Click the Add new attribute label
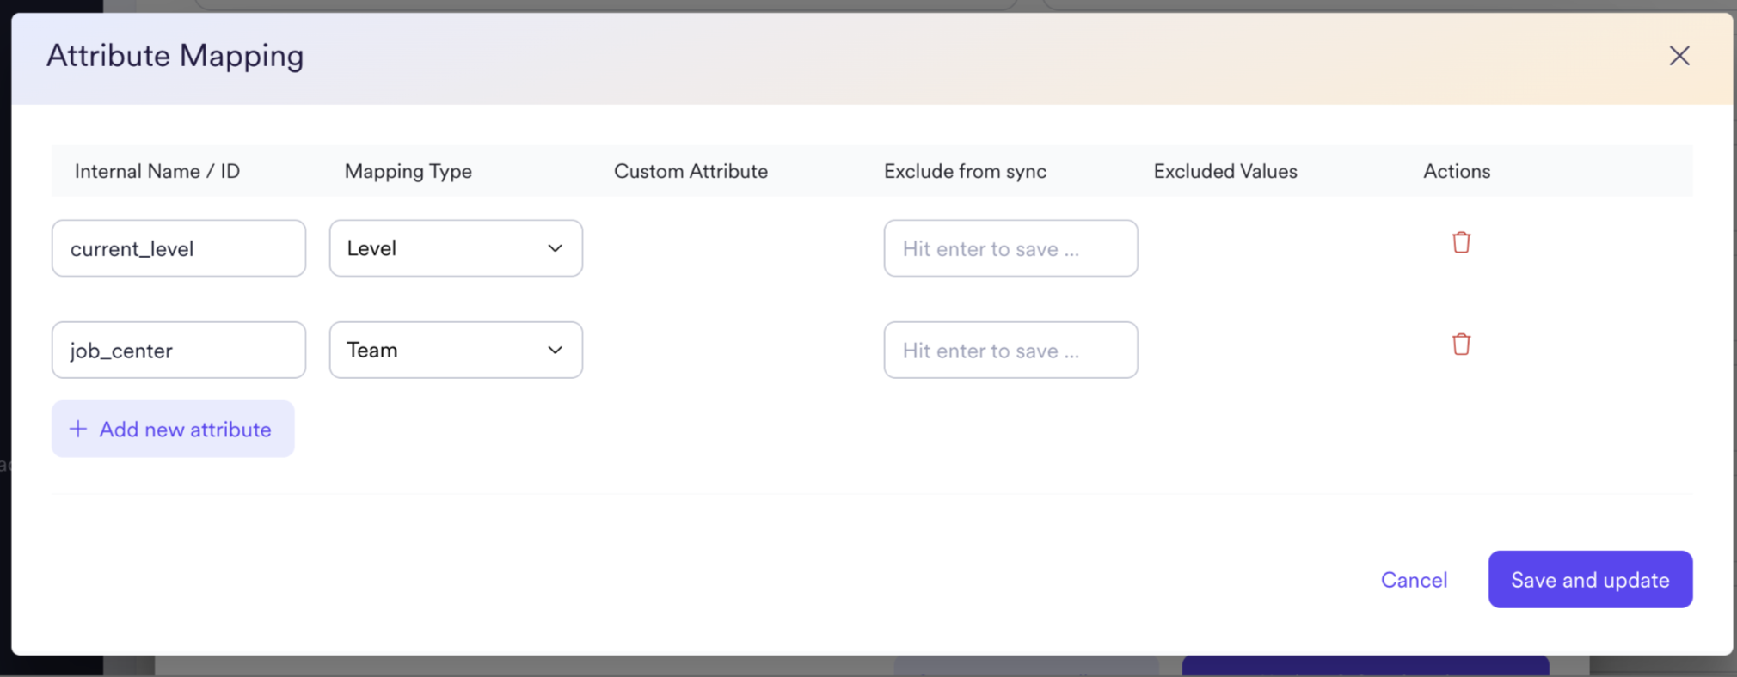 185,430
